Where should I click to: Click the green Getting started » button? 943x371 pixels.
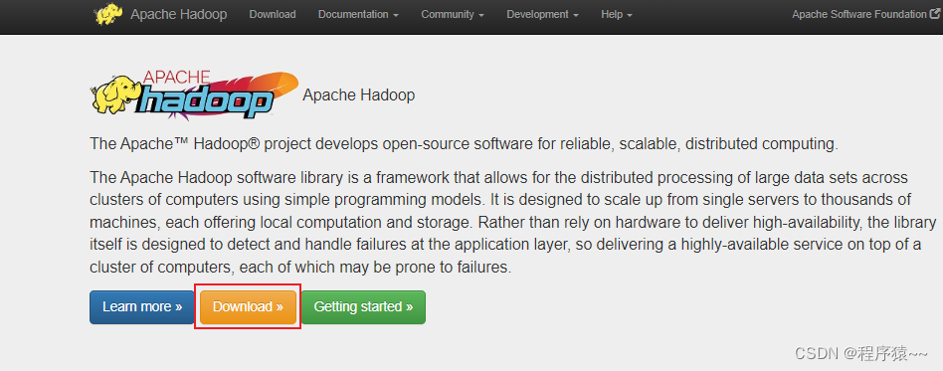click(x=363, y=307)
